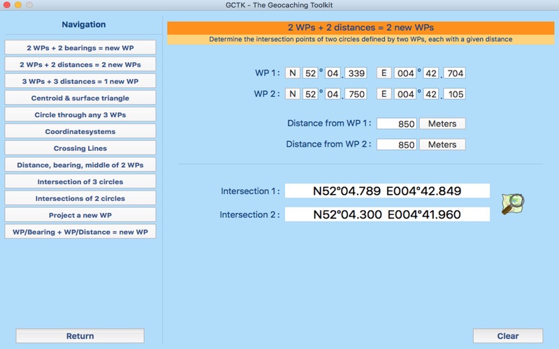Click the intersection description subtitle text

[x=361, y=39]
